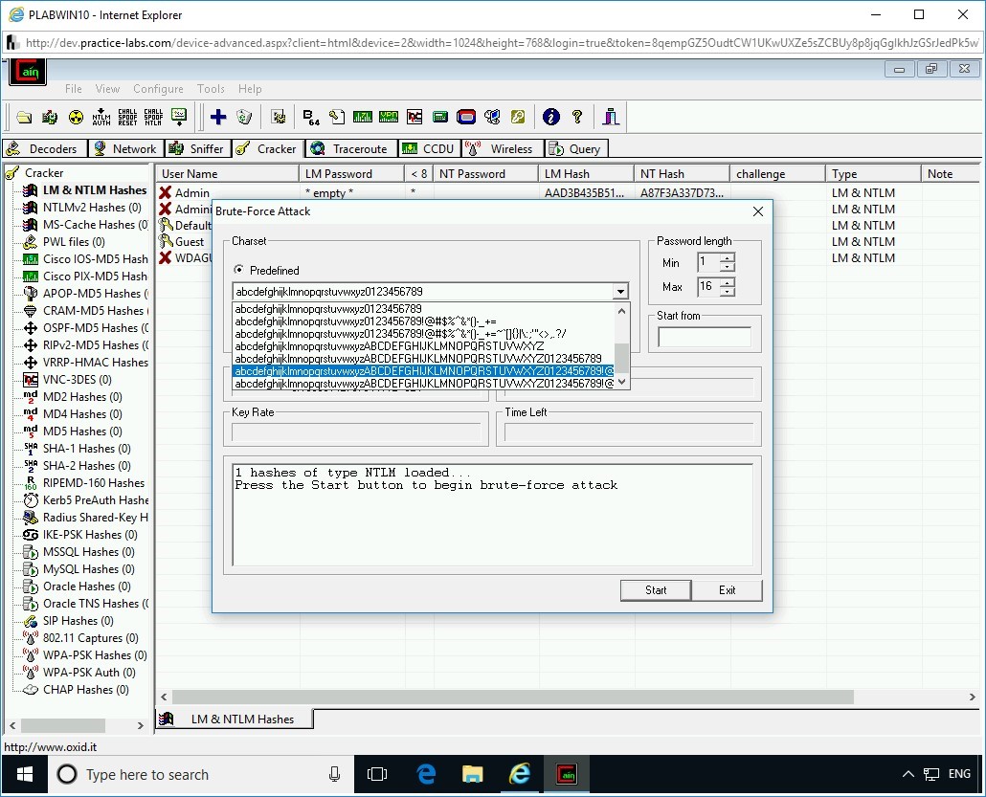Click the yellow question mark Help icon
Image resolution: width=986 pixels, height=797 pixels.
click(x=577, y=117)
